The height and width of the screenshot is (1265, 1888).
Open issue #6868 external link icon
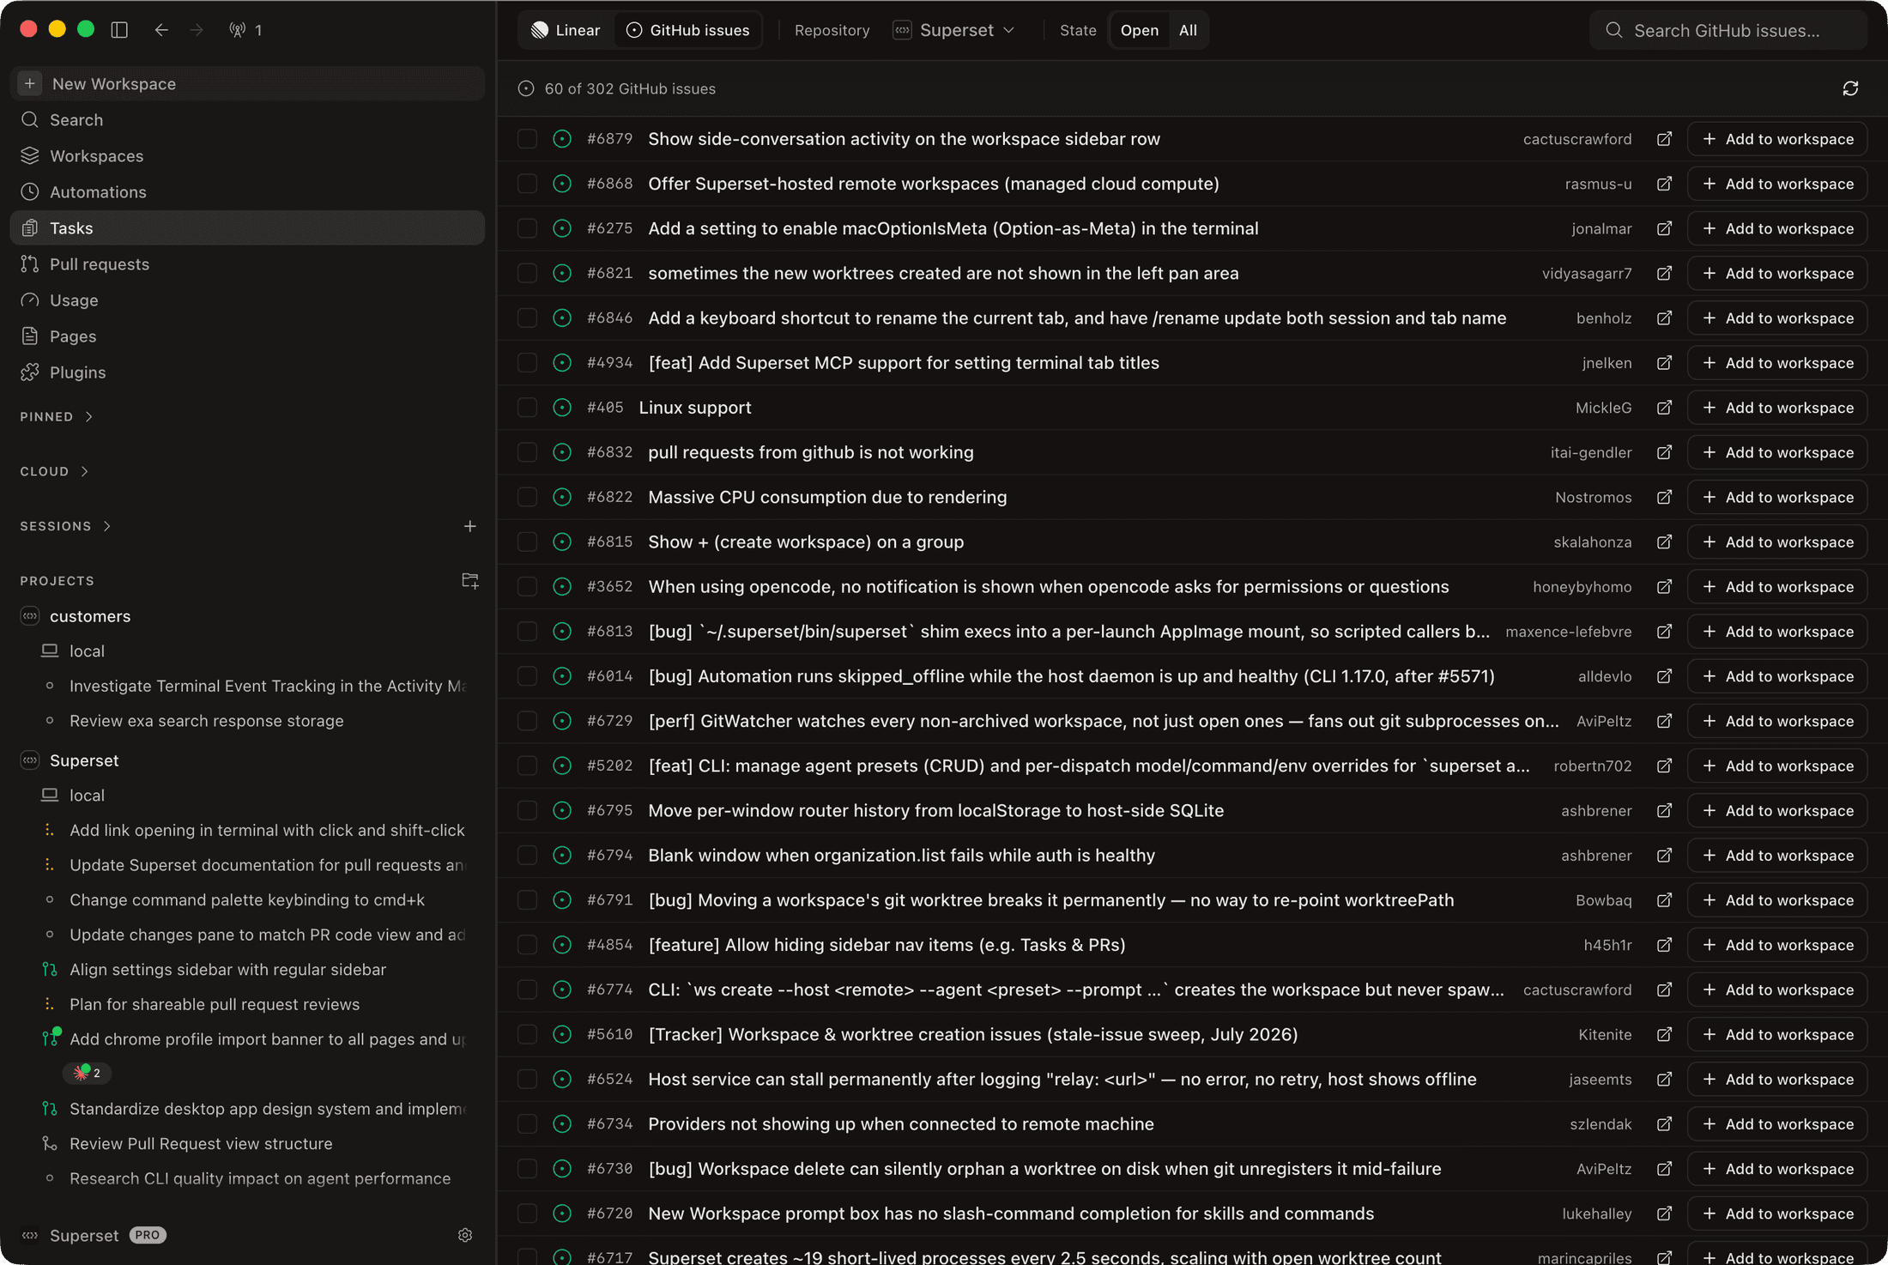point(1664,184)
